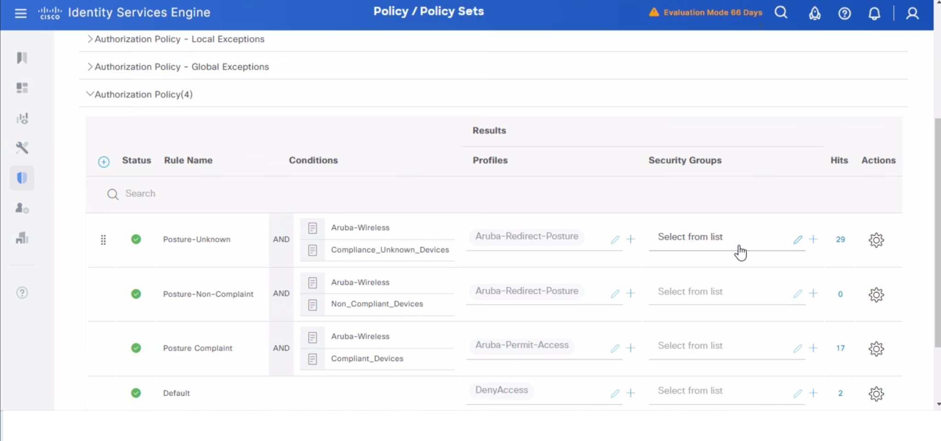Open the sidebar help question mark
Screen dimensions: 941x441
pyautogui.click(x=22, y=292)
